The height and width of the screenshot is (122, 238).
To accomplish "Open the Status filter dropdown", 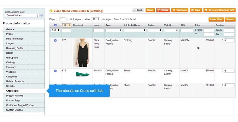I will point(155,30).
